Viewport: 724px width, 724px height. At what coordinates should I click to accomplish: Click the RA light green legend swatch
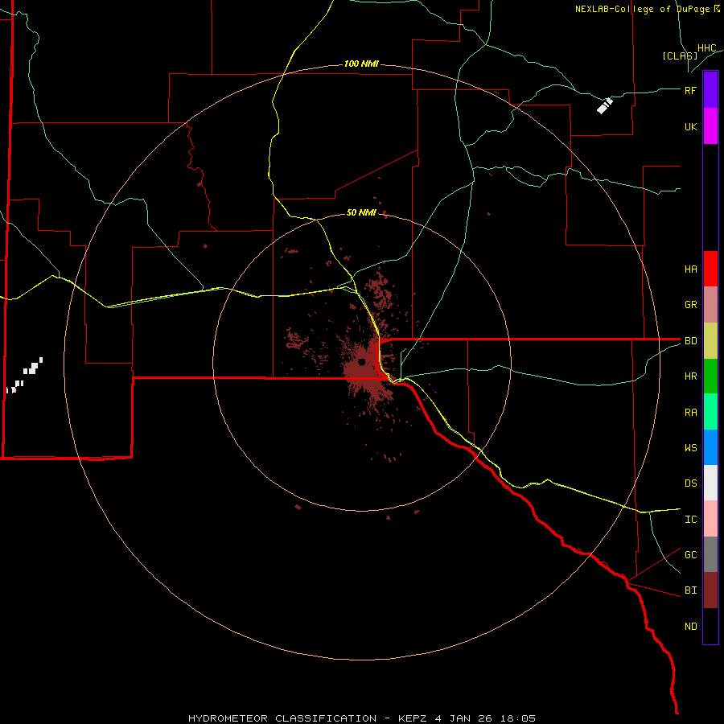pyautogui.click(x=710, y=412)
